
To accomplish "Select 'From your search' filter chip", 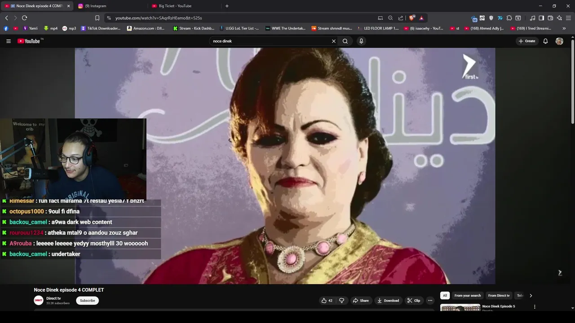I will pos(468,296).
